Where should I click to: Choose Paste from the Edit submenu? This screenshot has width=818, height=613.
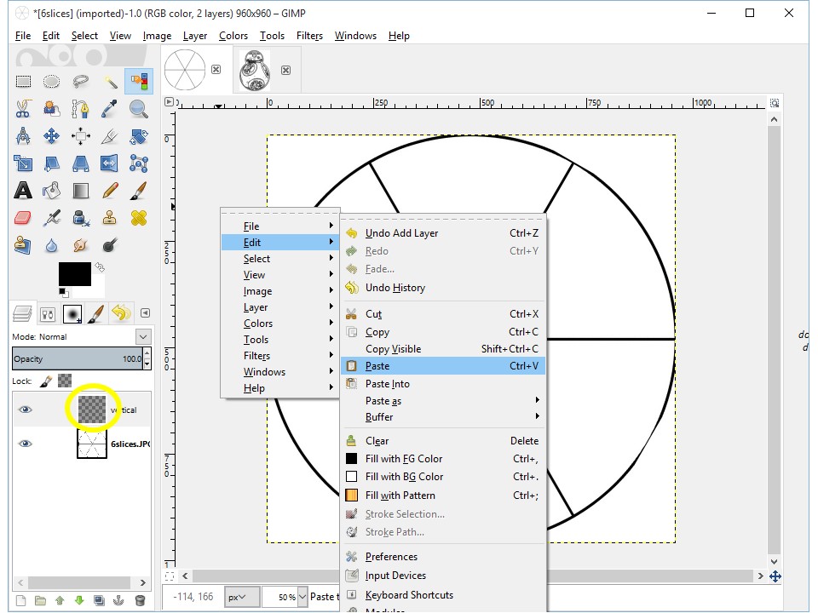443,366
